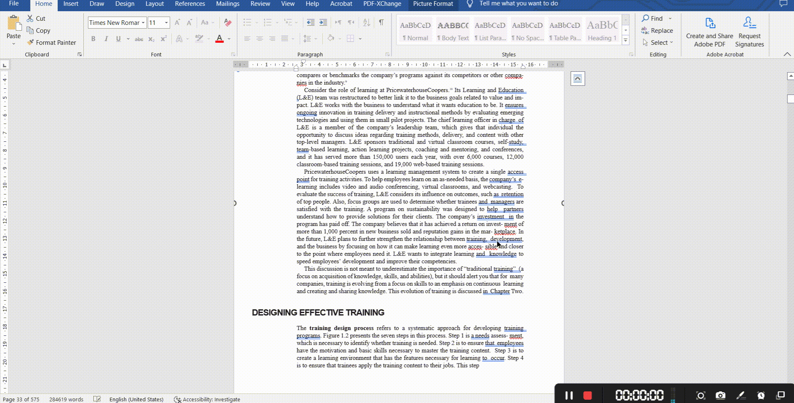Shrink font size with the smaller A icon

tap(189, 22)
